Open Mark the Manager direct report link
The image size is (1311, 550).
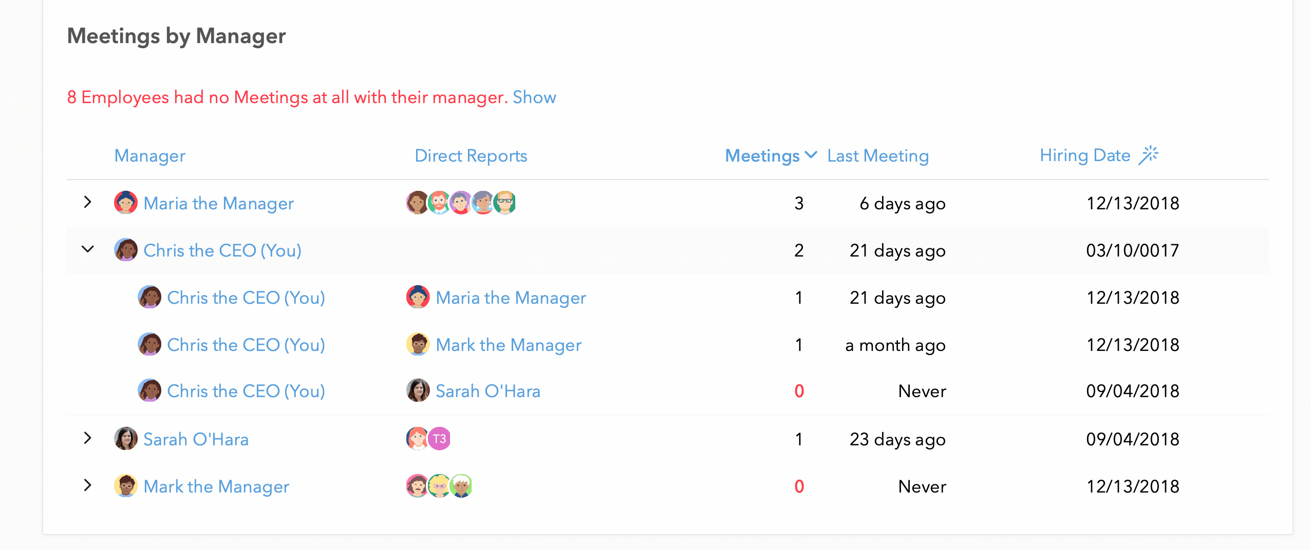(509, 345)
